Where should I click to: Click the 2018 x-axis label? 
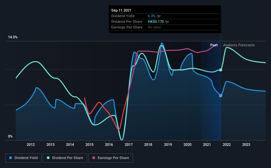148,145
